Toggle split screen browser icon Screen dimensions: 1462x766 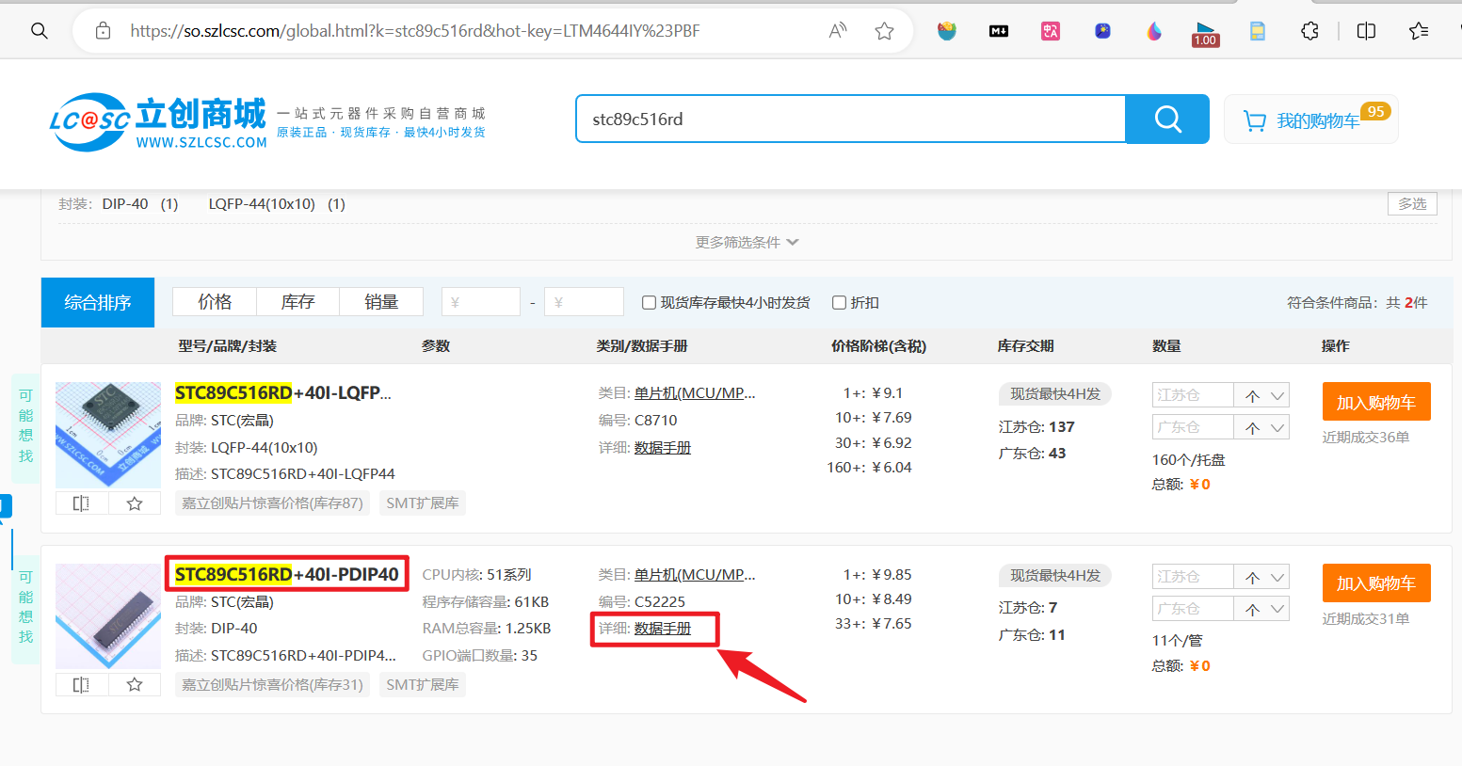1366,31
